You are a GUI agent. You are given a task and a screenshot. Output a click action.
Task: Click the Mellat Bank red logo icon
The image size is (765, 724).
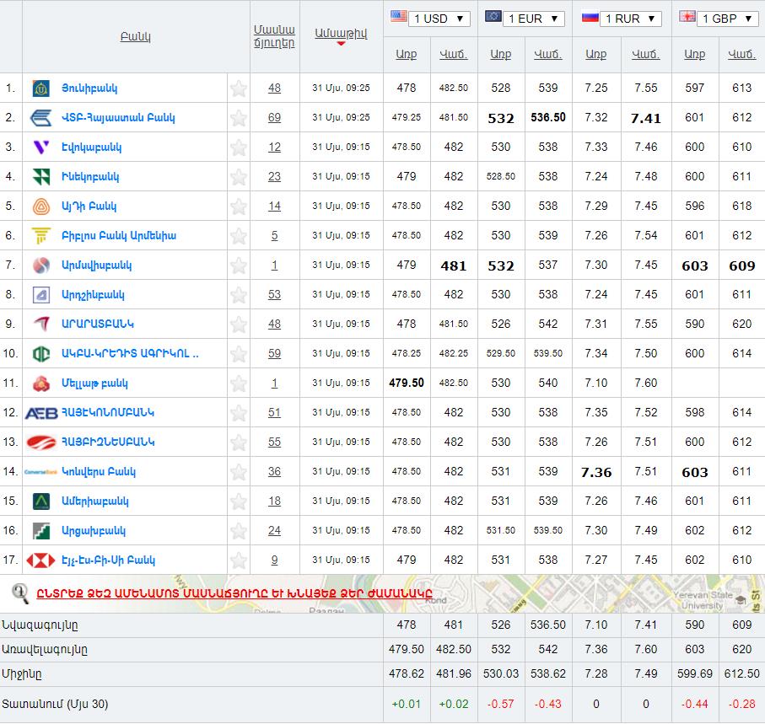pos(40,383)
